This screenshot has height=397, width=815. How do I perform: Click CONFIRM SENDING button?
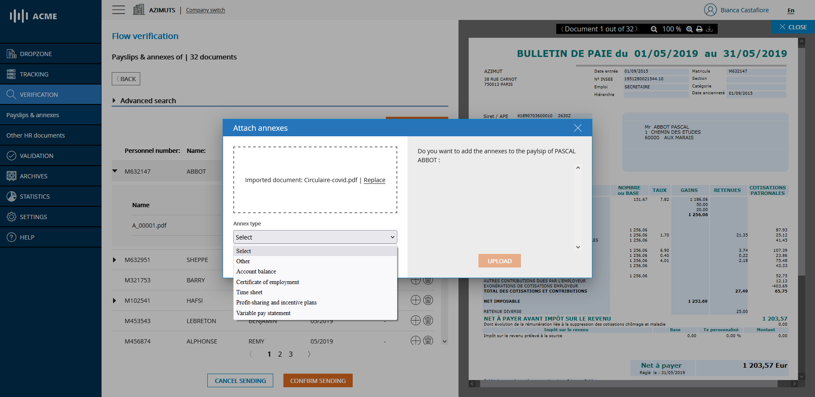[x=318, y=381]
